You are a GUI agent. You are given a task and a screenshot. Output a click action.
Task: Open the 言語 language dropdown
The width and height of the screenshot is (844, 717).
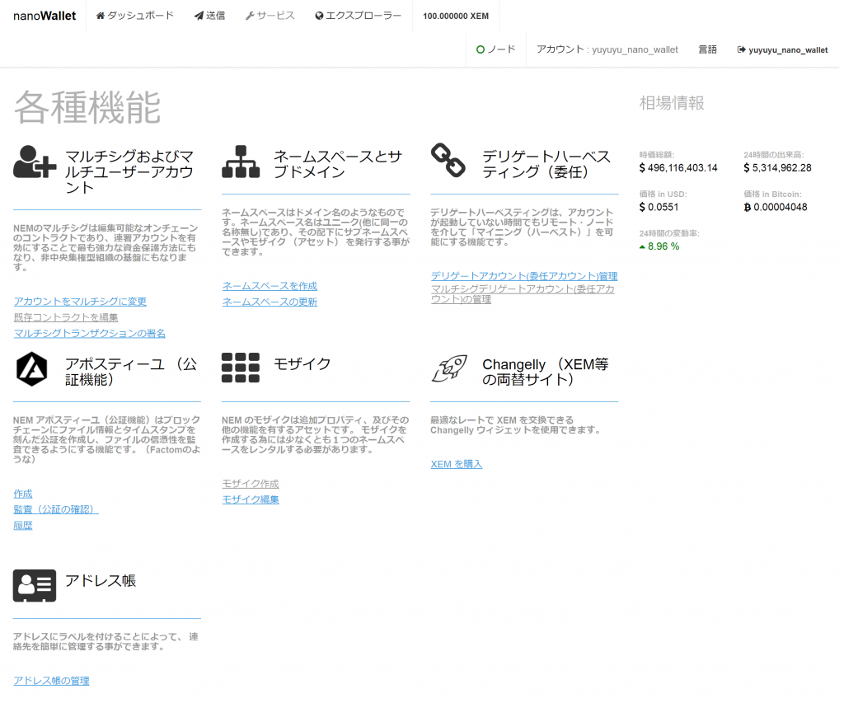(707, 49)
